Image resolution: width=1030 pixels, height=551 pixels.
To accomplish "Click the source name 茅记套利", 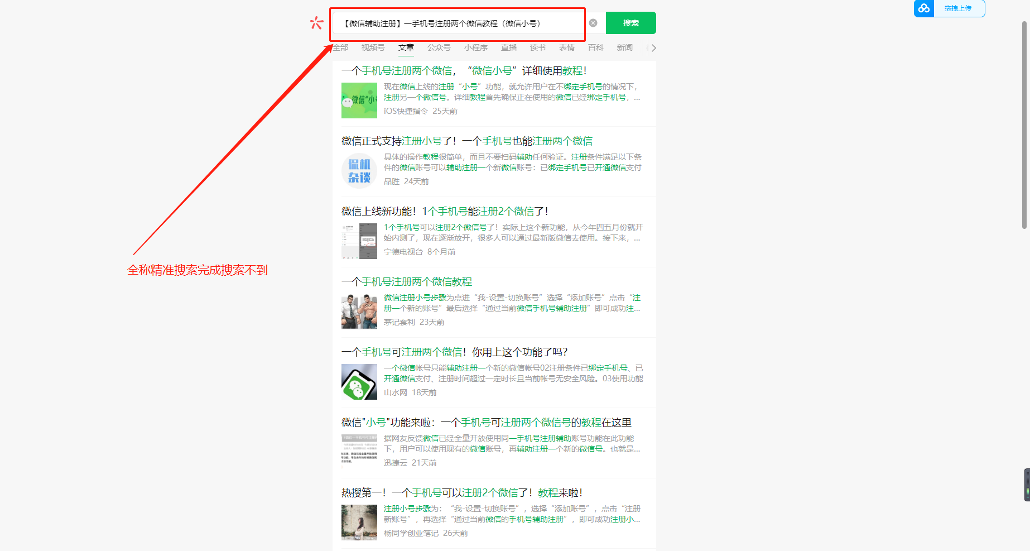I will click(x=400, y=322).
